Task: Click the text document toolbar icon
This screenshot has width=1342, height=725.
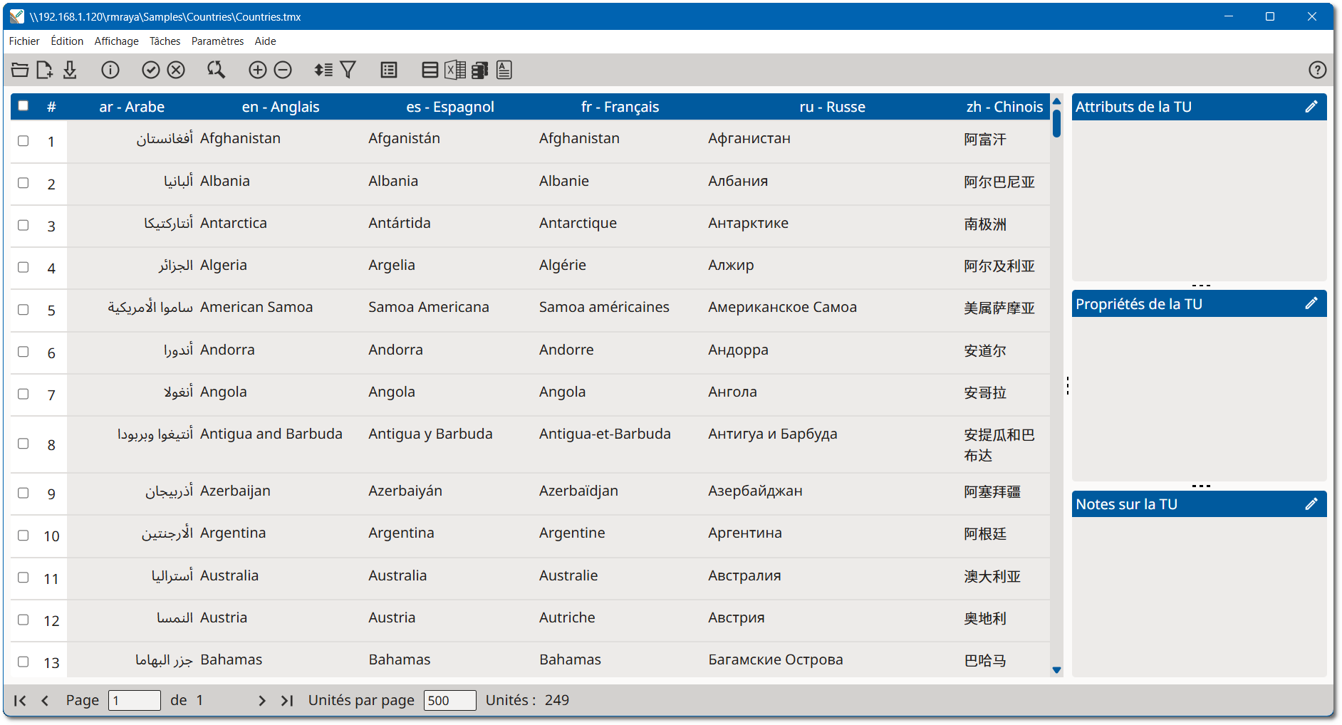Action: pos(504,70)
